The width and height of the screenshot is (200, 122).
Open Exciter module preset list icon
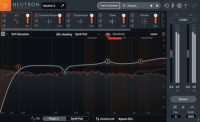coord(132,21)
